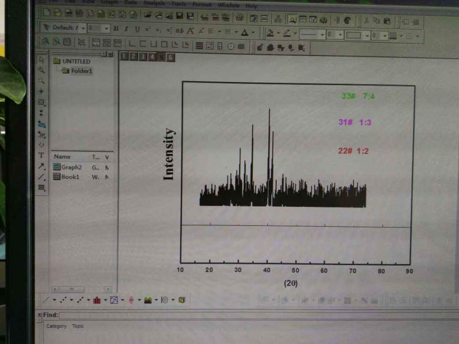Select the Screen Reader crosshair tool
This screenshot has height=344, width=459.
[41, 92]
